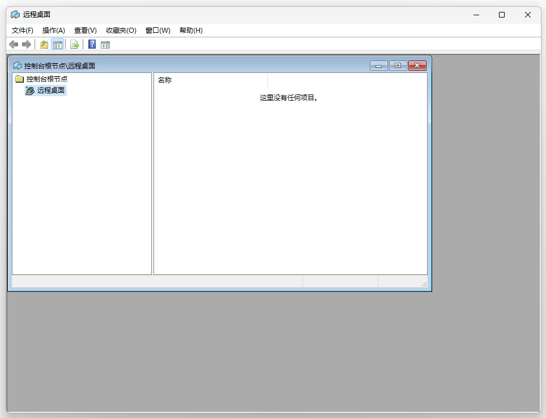
Task: Click the Forward arrow toolbar icon
Action: coord(26,45)
